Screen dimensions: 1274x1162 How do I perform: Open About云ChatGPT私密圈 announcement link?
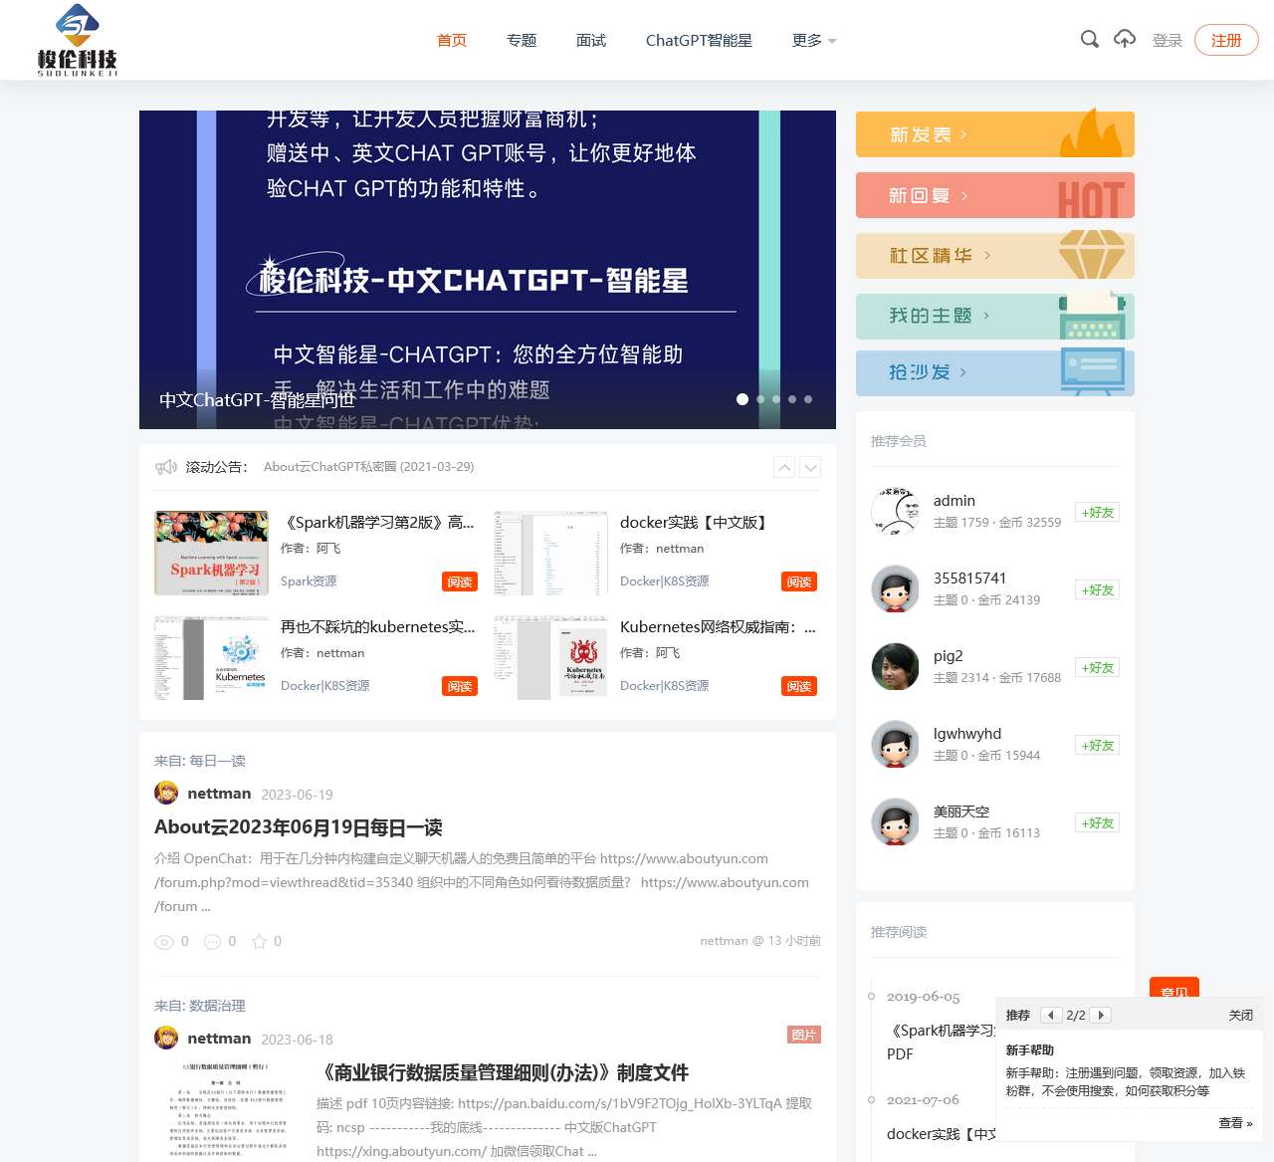point(368,467)
